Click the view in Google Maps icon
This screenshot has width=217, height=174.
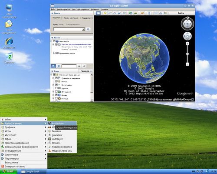click(x=165, y=13)
